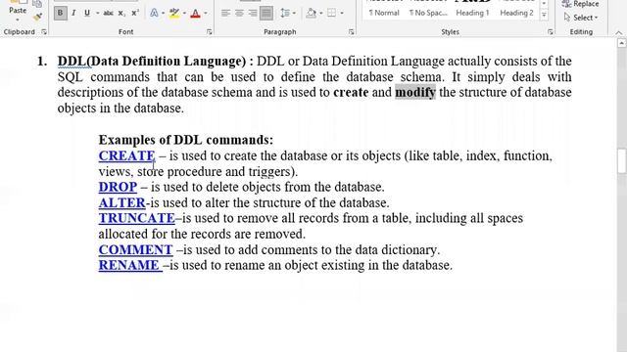Apply red font color

pyautogui.click(x=195, y=13)
